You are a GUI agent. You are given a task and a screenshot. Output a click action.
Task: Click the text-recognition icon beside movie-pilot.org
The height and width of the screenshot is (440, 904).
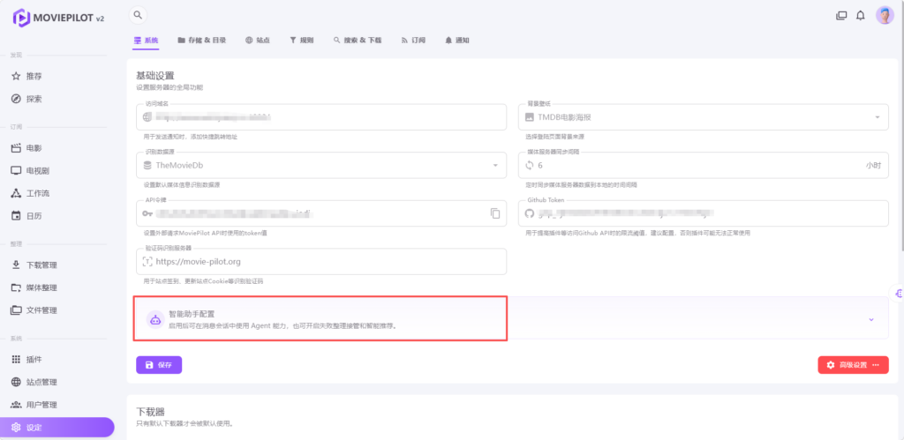[147, 262]
